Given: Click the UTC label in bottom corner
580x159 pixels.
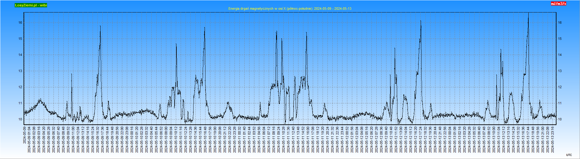Looking at the screenshot, I should 569,155.
